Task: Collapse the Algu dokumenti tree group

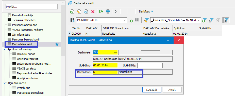Action: 5,83
